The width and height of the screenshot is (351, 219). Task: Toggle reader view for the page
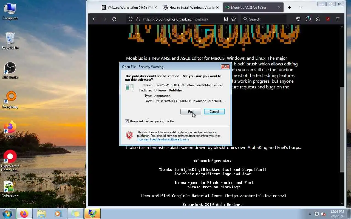(x=226, y=19)
